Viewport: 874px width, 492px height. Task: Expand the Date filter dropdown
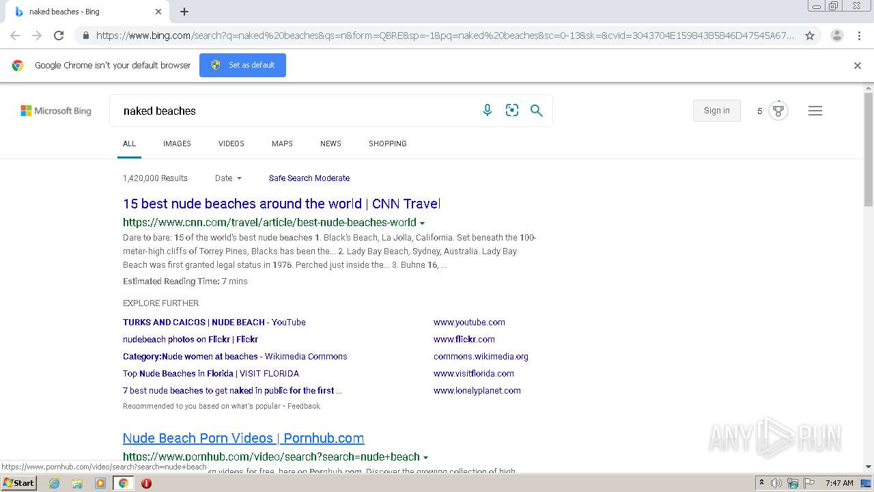click(229, 178)
